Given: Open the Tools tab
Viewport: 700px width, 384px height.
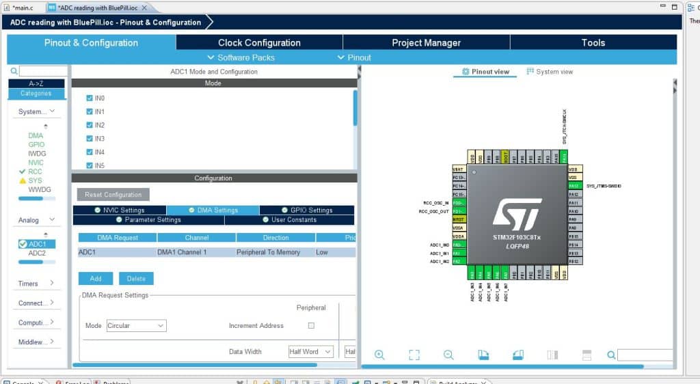Looking at the screenshot, I should click(593, 43).
